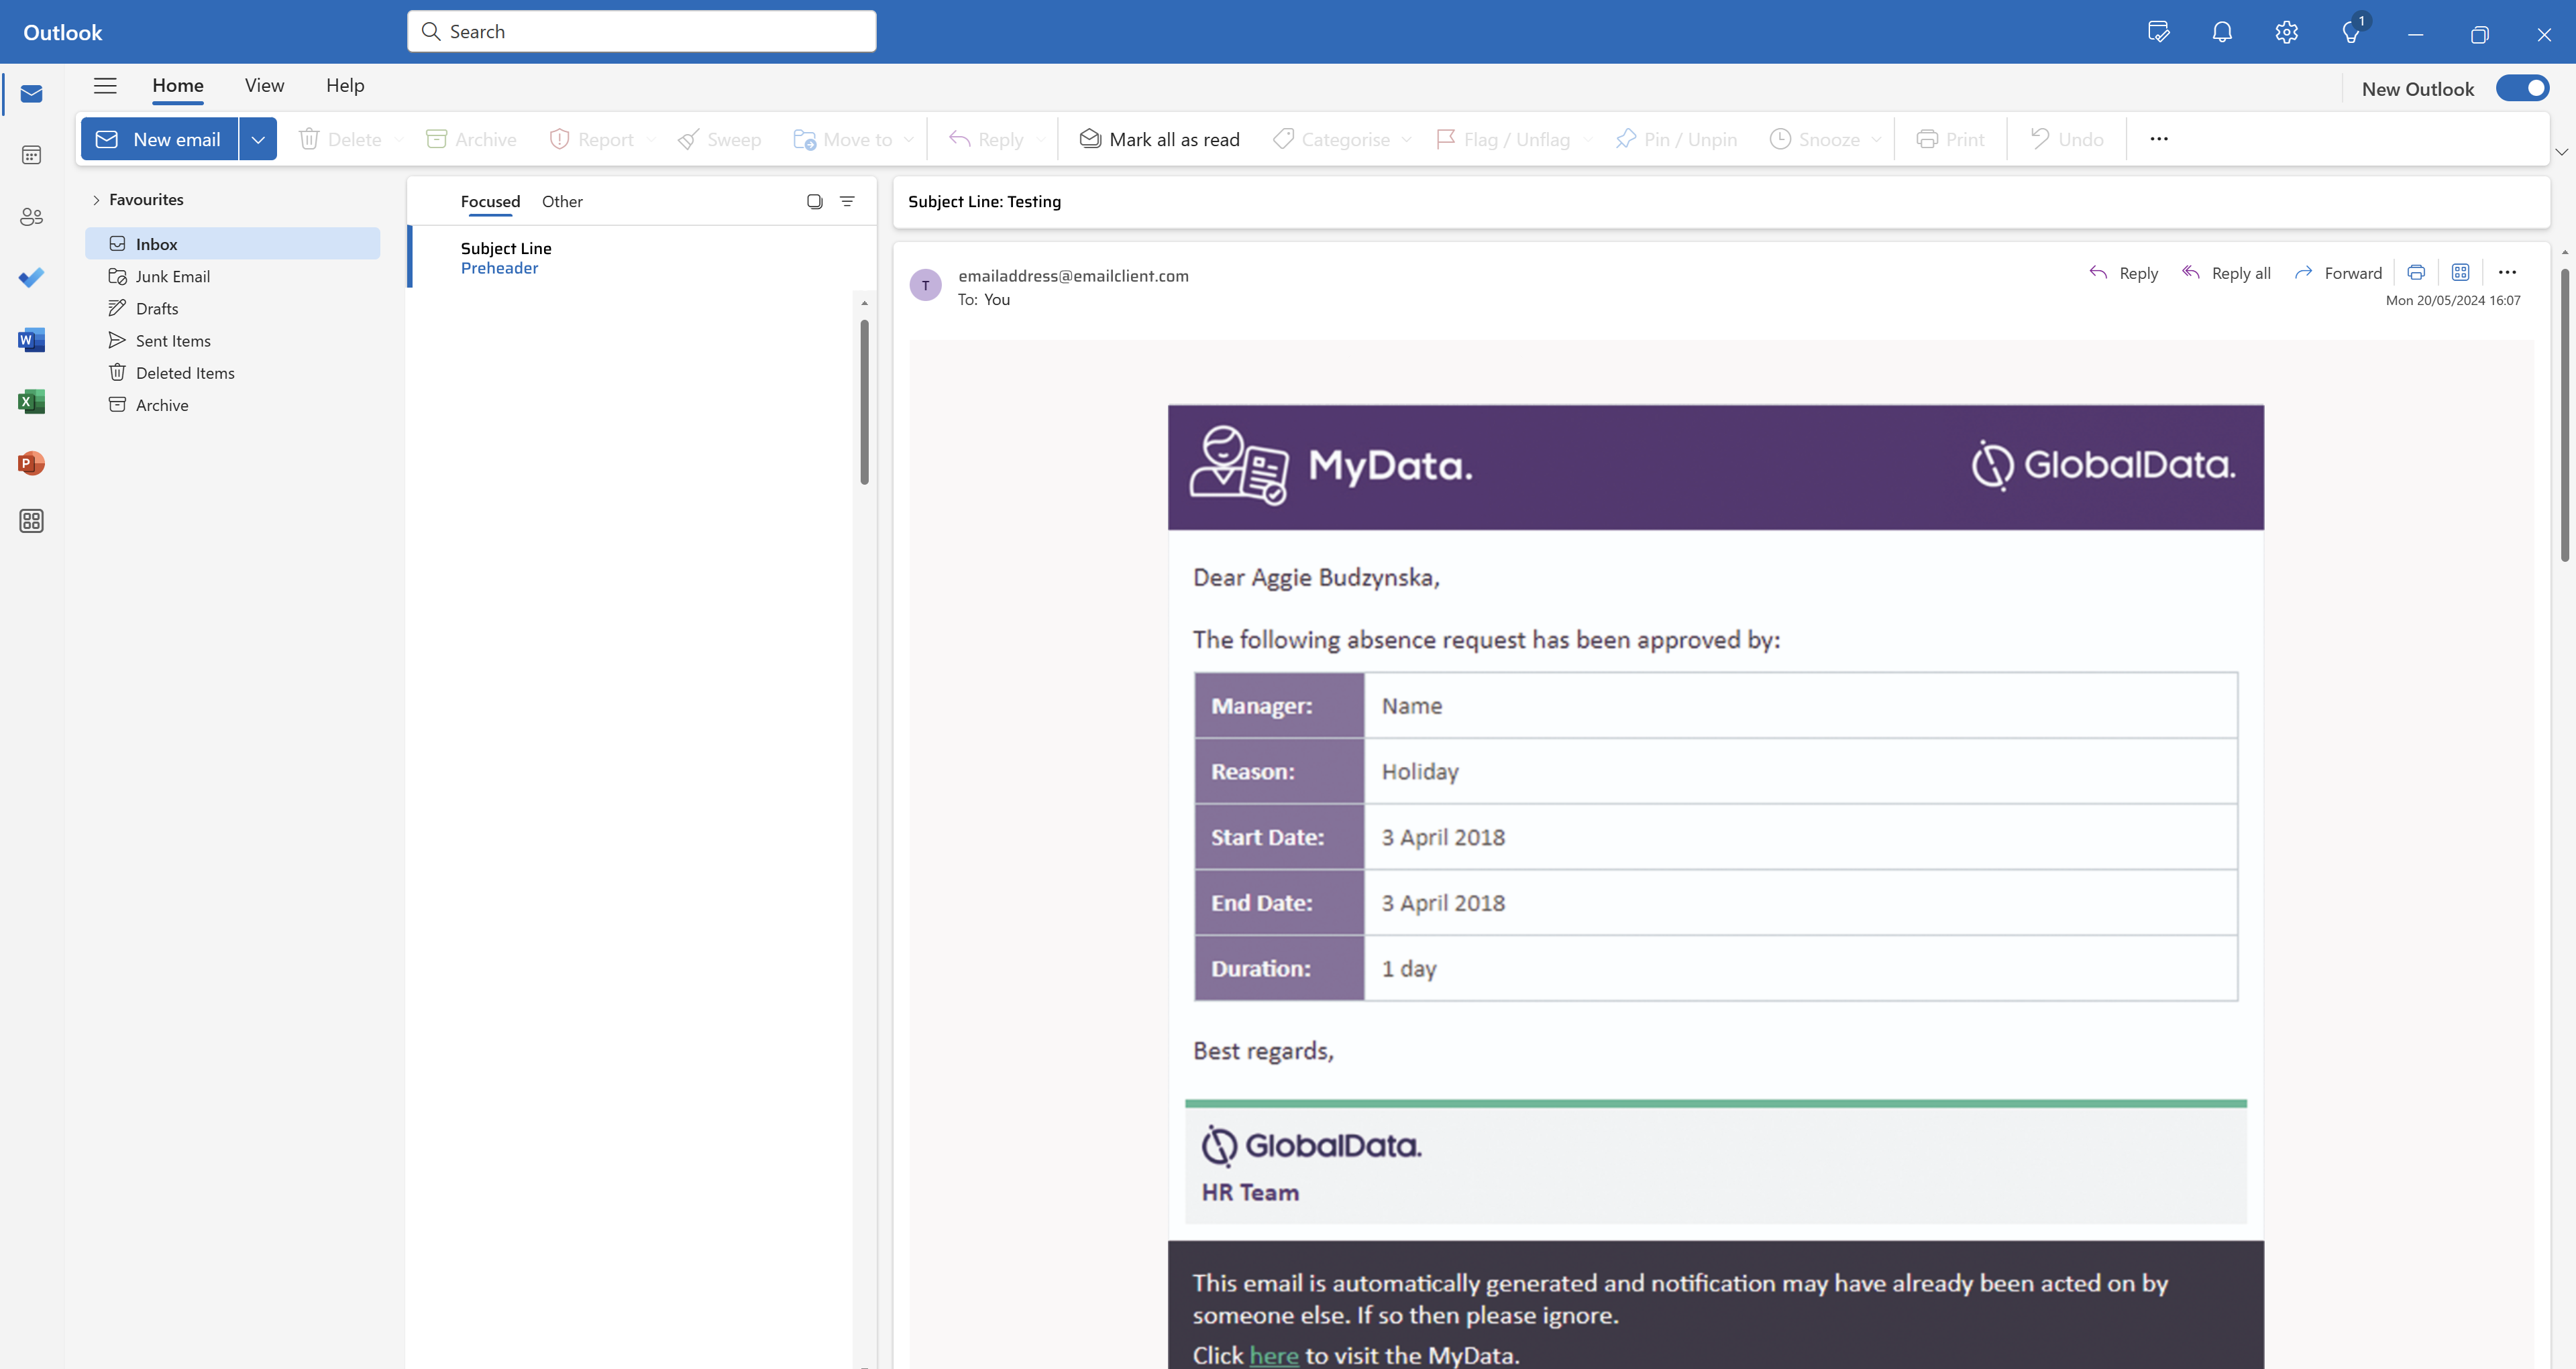
Task: Click Mark all as read
Action: tap(1159, 140)
